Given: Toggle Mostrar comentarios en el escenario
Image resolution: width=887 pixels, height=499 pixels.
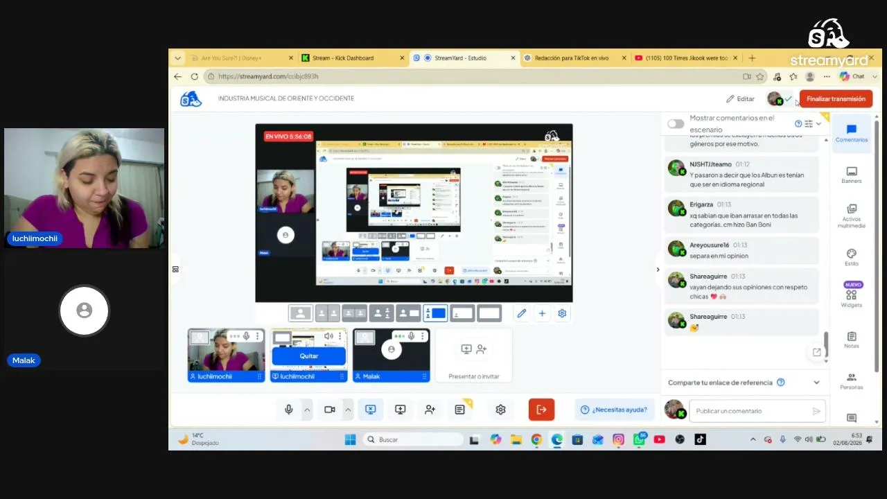Looking at the screenshot, I should (676, 124).
